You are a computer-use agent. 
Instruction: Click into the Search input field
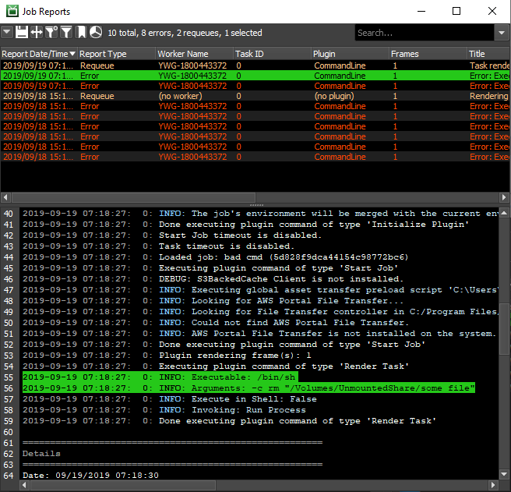(x=423, y=33)
